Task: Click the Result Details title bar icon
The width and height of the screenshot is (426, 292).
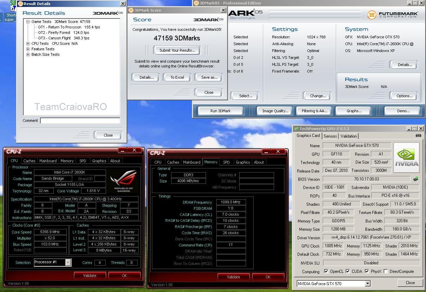Action: (21, 4)
